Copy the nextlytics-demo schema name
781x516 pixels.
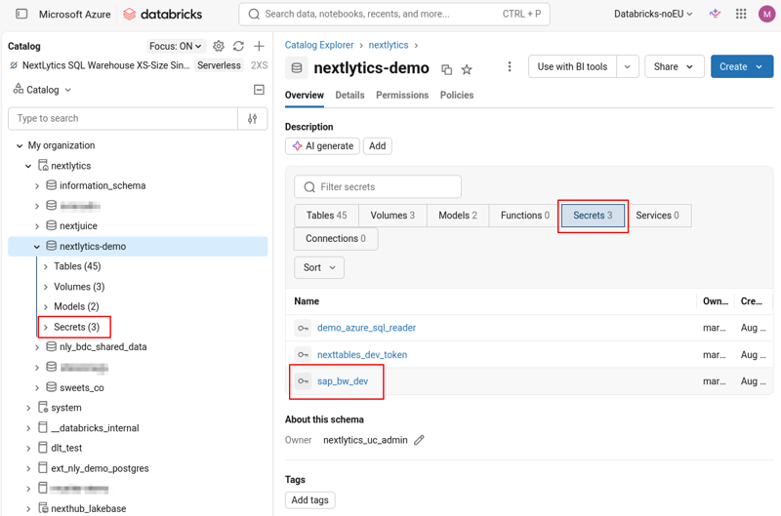(x=447, y=69)
